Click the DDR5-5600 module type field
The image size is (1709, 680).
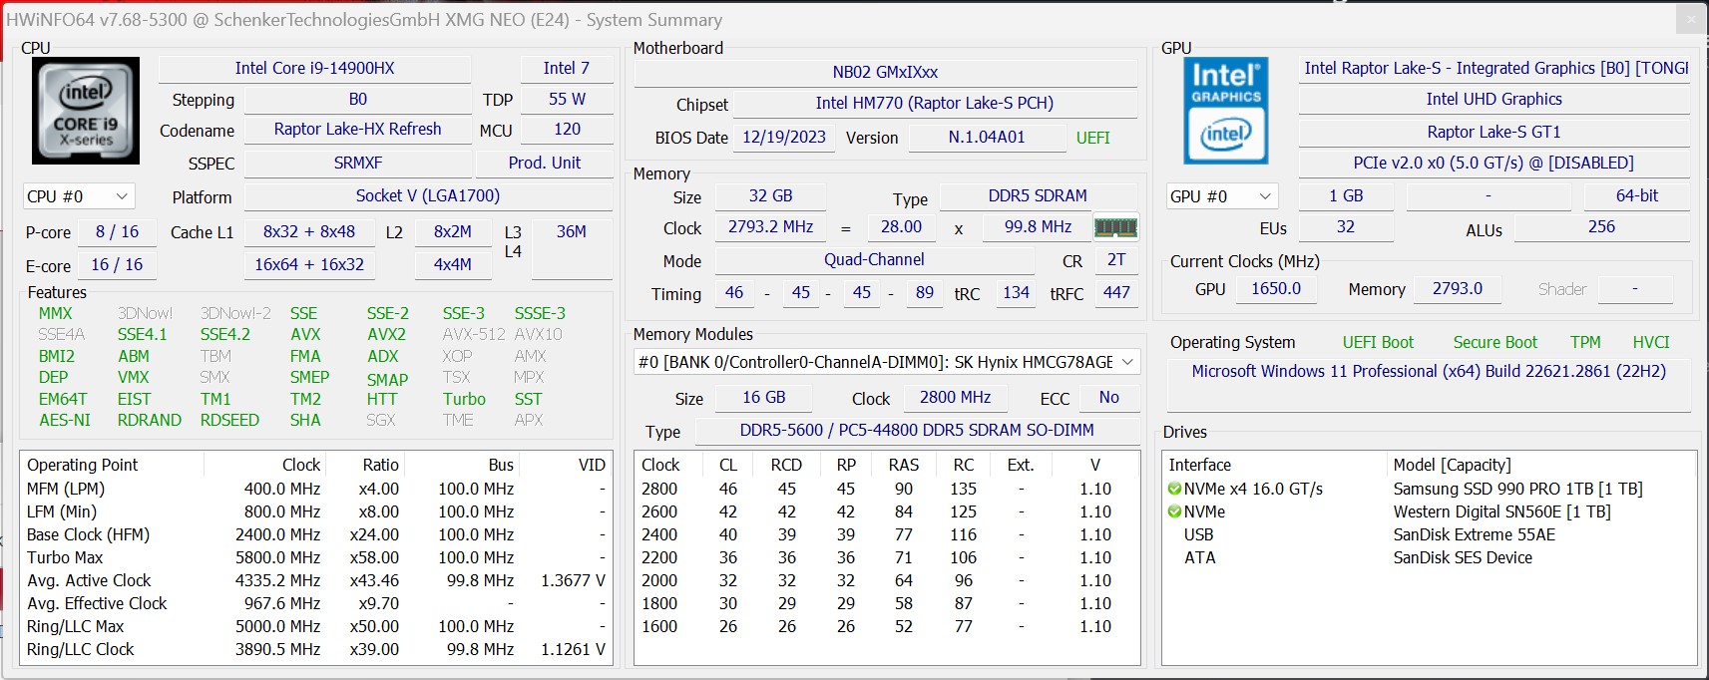(x=916, y=431)
